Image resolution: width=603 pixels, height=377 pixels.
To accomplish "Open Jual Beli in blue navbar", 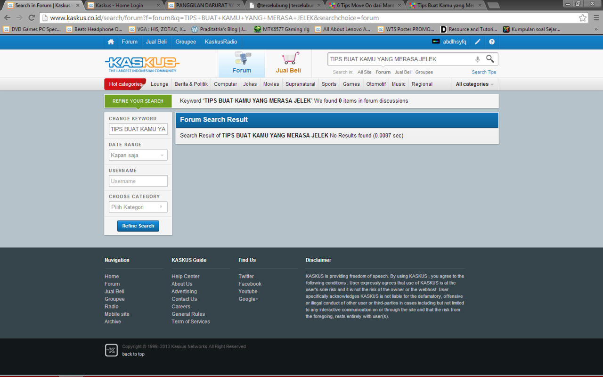I will (156, 41).
